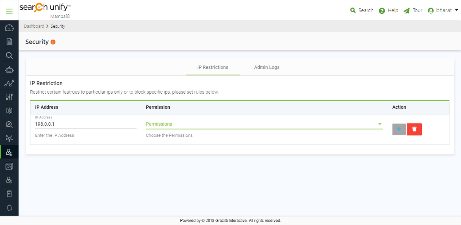Open the bharat user menu
The width and height of the screenshot is (461, 225).
coord(443,10)
